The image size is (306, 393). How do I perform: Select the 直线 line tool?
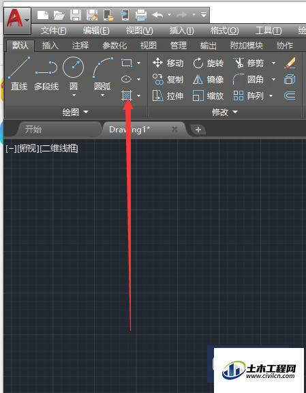tap(19, 74)
